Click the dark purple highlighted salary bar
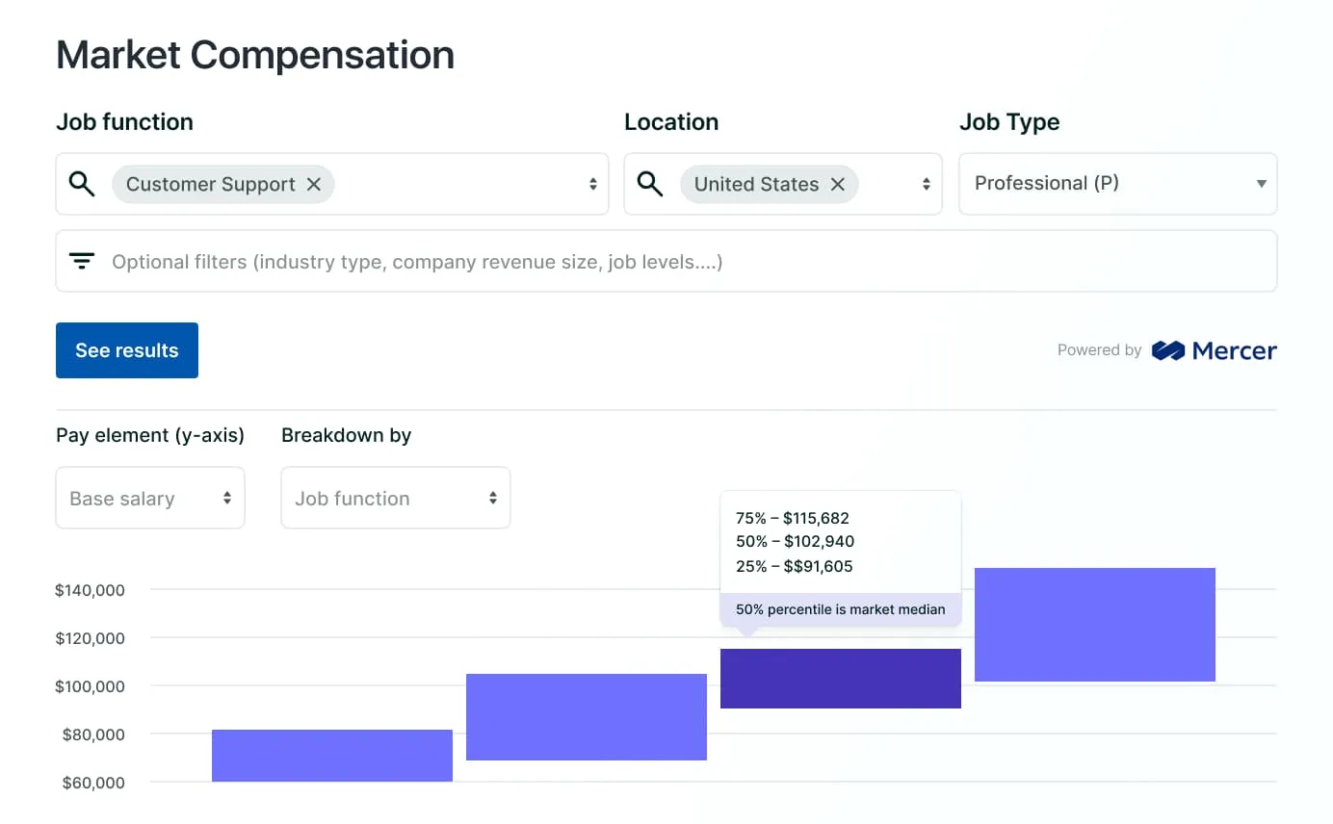Image resolution: width=1333 pixels, height=824 pixels. [841, 679]
